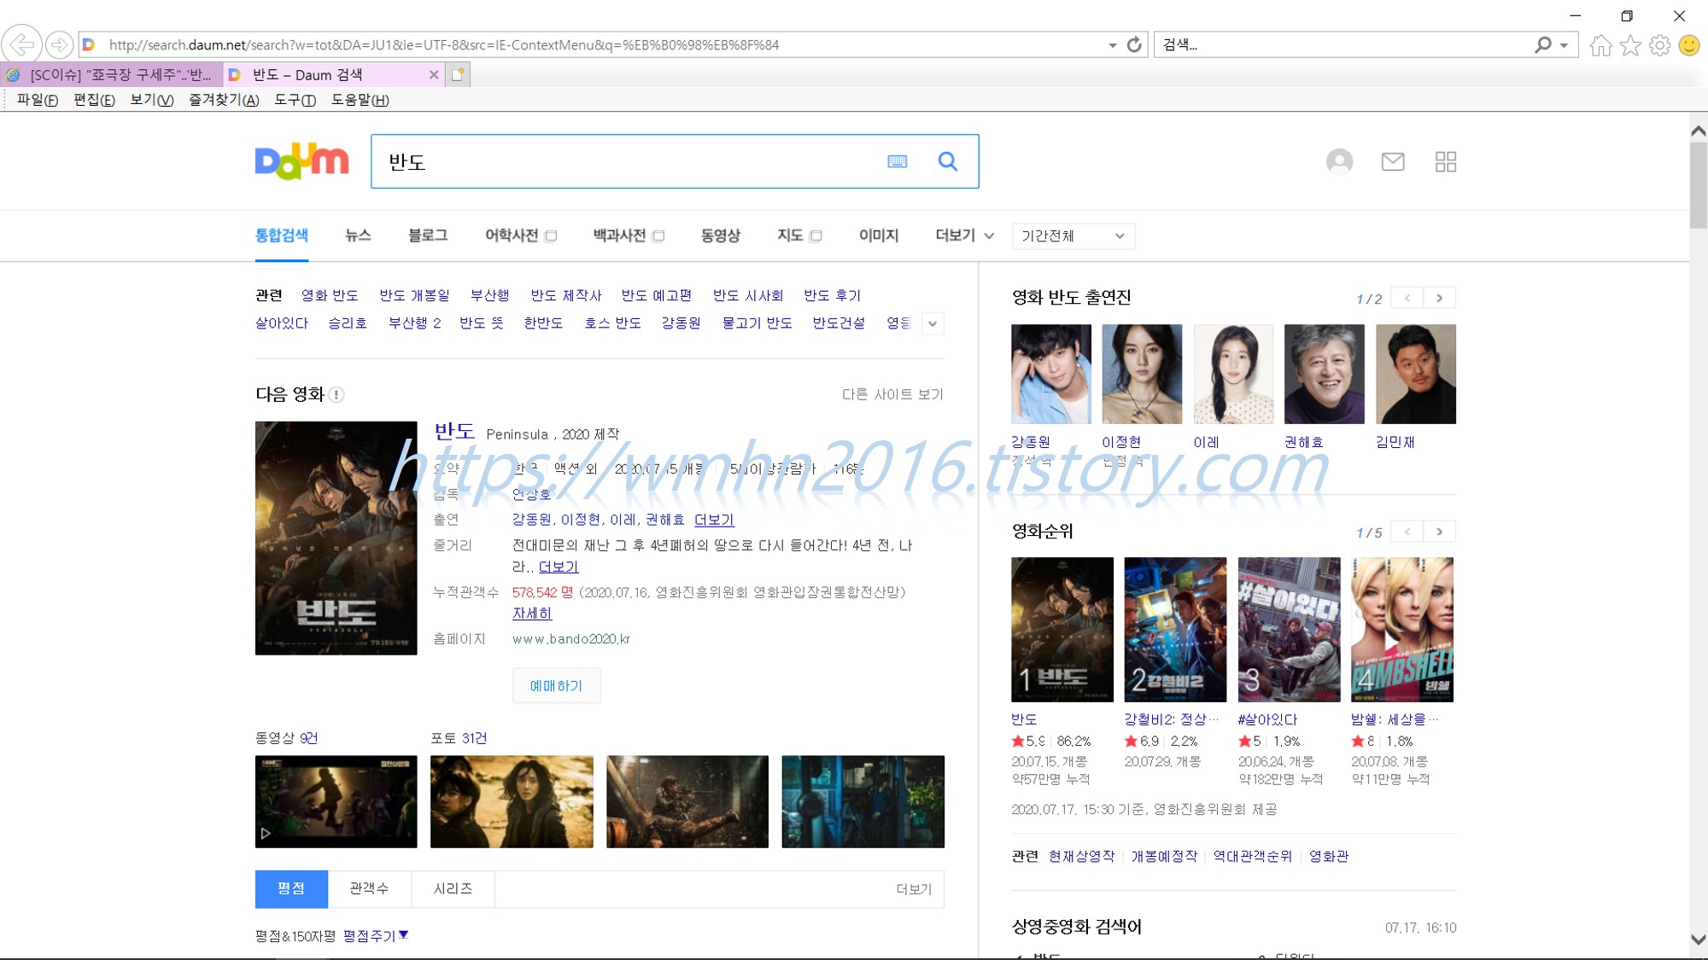Click the vertical scrollbar up arrow

coord(1699,131)
